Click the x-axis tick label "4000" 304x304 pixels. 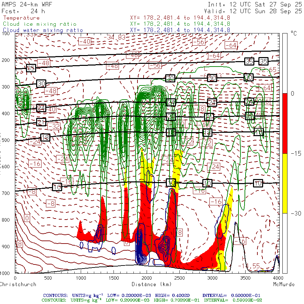[x=278, y=278]
